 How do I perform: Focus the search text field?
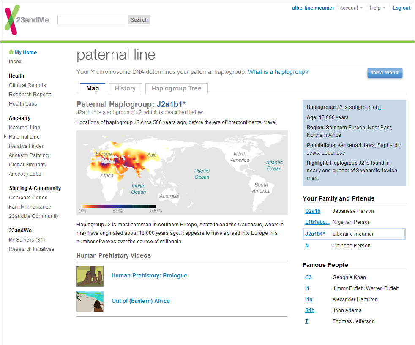tap(93, 19)
